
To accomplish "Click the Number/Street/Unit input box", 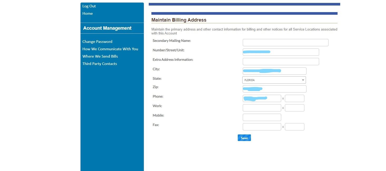I will coord(280,52).
